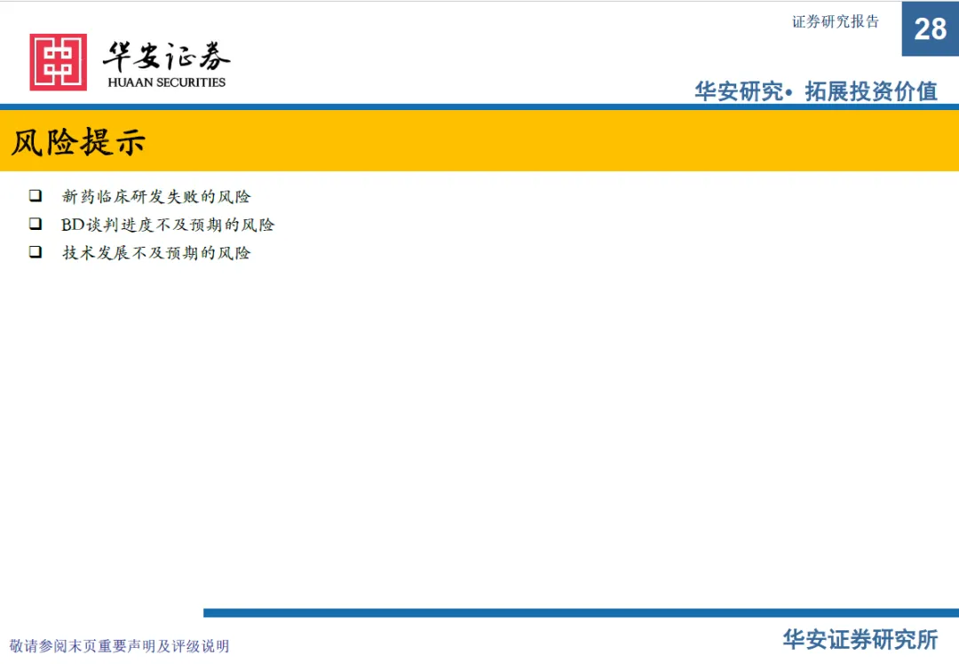Click the 华安证券 calligraphy company name

pyautogui.click(x=166, y=57)
